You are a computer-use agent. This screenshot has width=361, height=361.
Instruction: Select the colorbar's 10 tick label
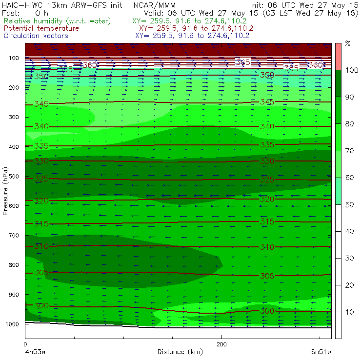coord(349,312)
